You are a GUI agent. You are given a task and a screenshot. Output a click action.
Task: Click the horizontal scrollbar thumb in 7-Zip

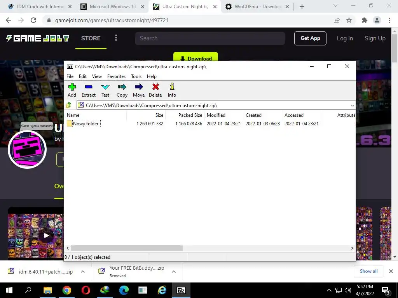[x=127, y=248]
